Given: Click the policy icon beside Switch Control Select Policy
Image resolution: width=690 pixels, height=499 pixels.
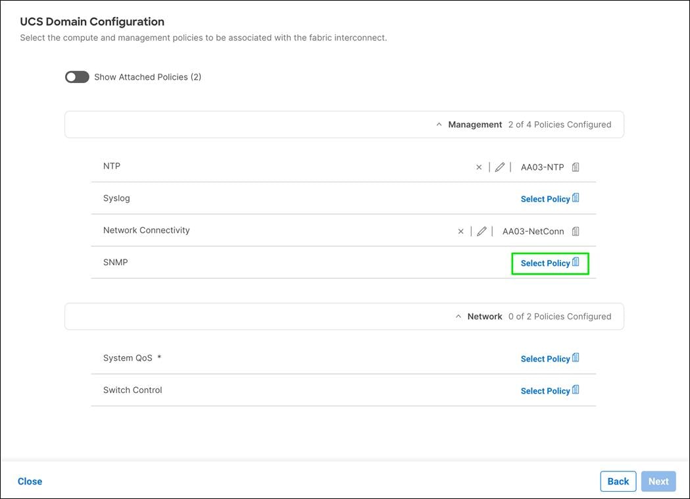Looking at the screenshot, I should click(575, 390).
